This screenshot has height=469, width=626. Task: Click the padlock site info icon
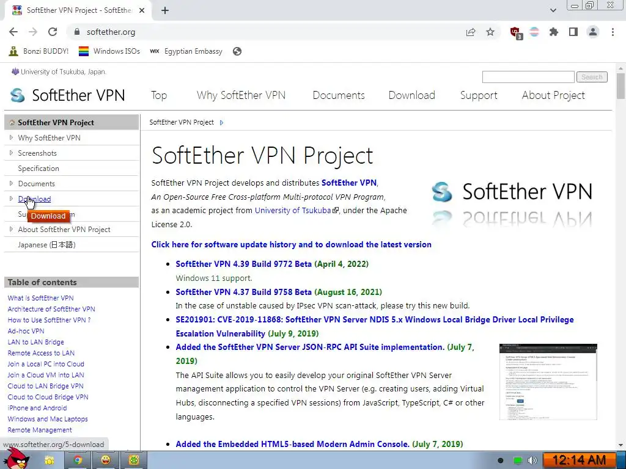click(x=77, y=32)
